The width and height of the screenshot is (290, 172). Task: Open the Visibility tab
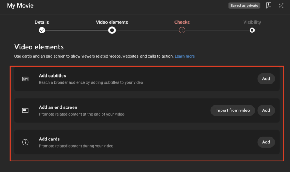pyautogui.click(x=252, y=22)
